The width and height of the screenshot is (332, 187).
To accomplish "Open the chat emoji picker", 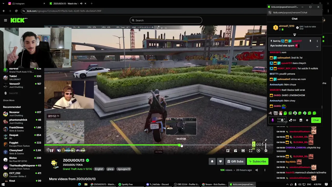I will (282, 120).
